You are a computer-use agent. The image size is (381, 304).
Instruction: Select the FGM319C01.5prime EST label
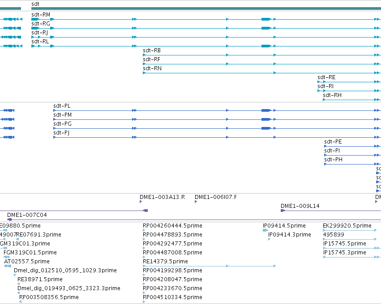point(30,253)
